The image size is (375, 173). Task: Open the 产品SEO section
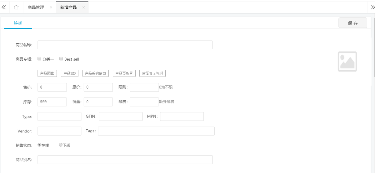[x=70, y=73]
